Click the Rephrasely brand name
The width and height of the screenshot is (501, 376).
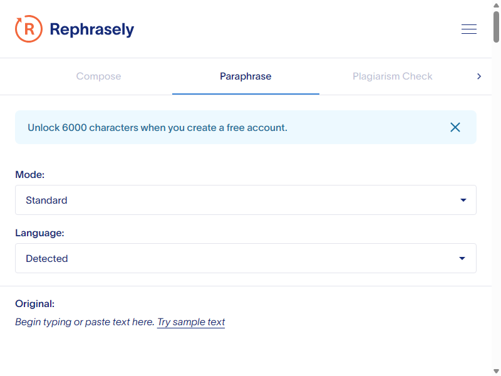pos(92,29)
